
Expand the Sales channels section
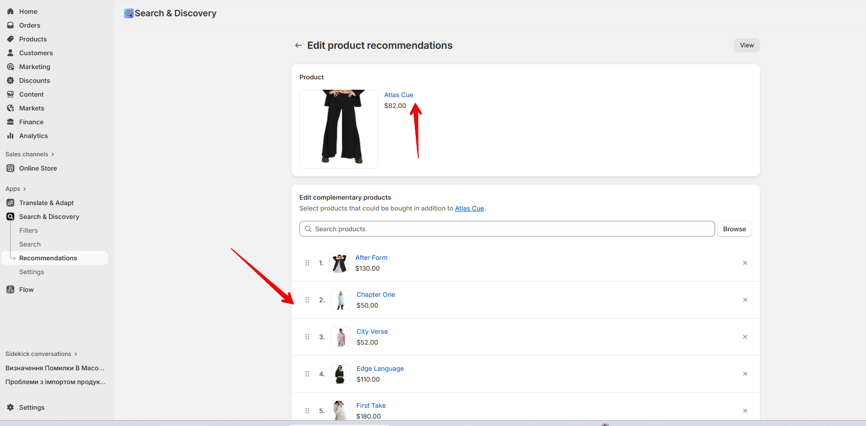pos(30,154)
